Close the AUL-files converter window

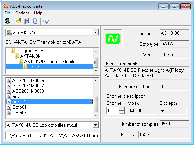[185, 6]
